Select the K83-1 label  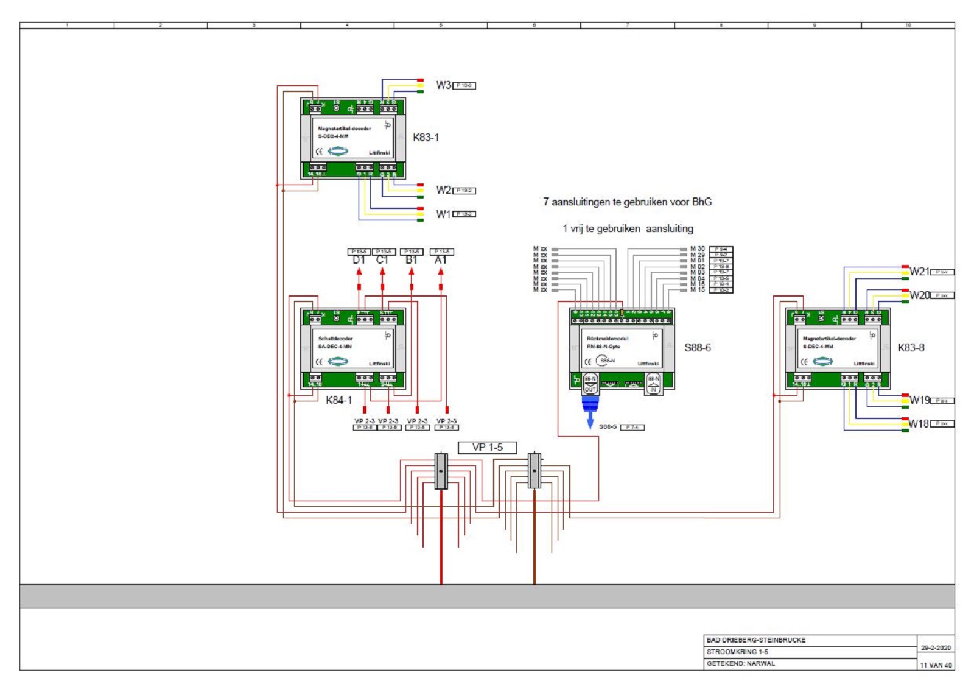pyautogui.click(x=426, y=138)
